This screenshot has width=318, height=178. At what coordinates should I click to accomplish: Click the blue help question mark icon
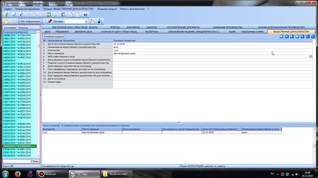tap(85, 14)
